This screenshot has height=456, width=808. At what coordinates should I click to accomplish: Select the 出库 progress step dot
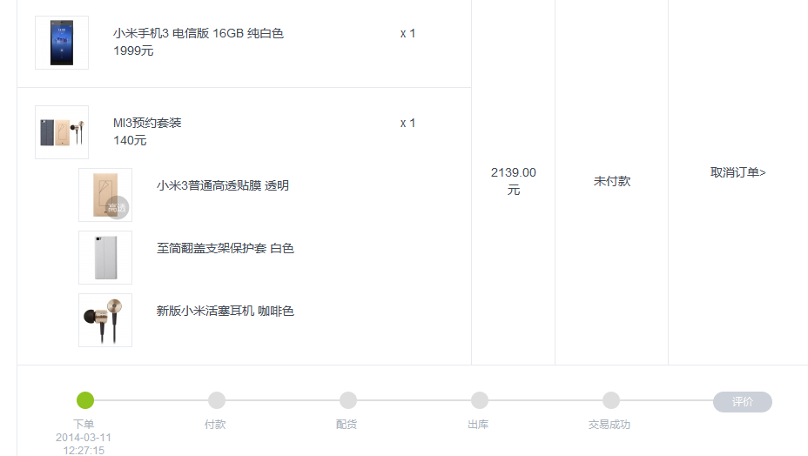click(x=480, y=400)
